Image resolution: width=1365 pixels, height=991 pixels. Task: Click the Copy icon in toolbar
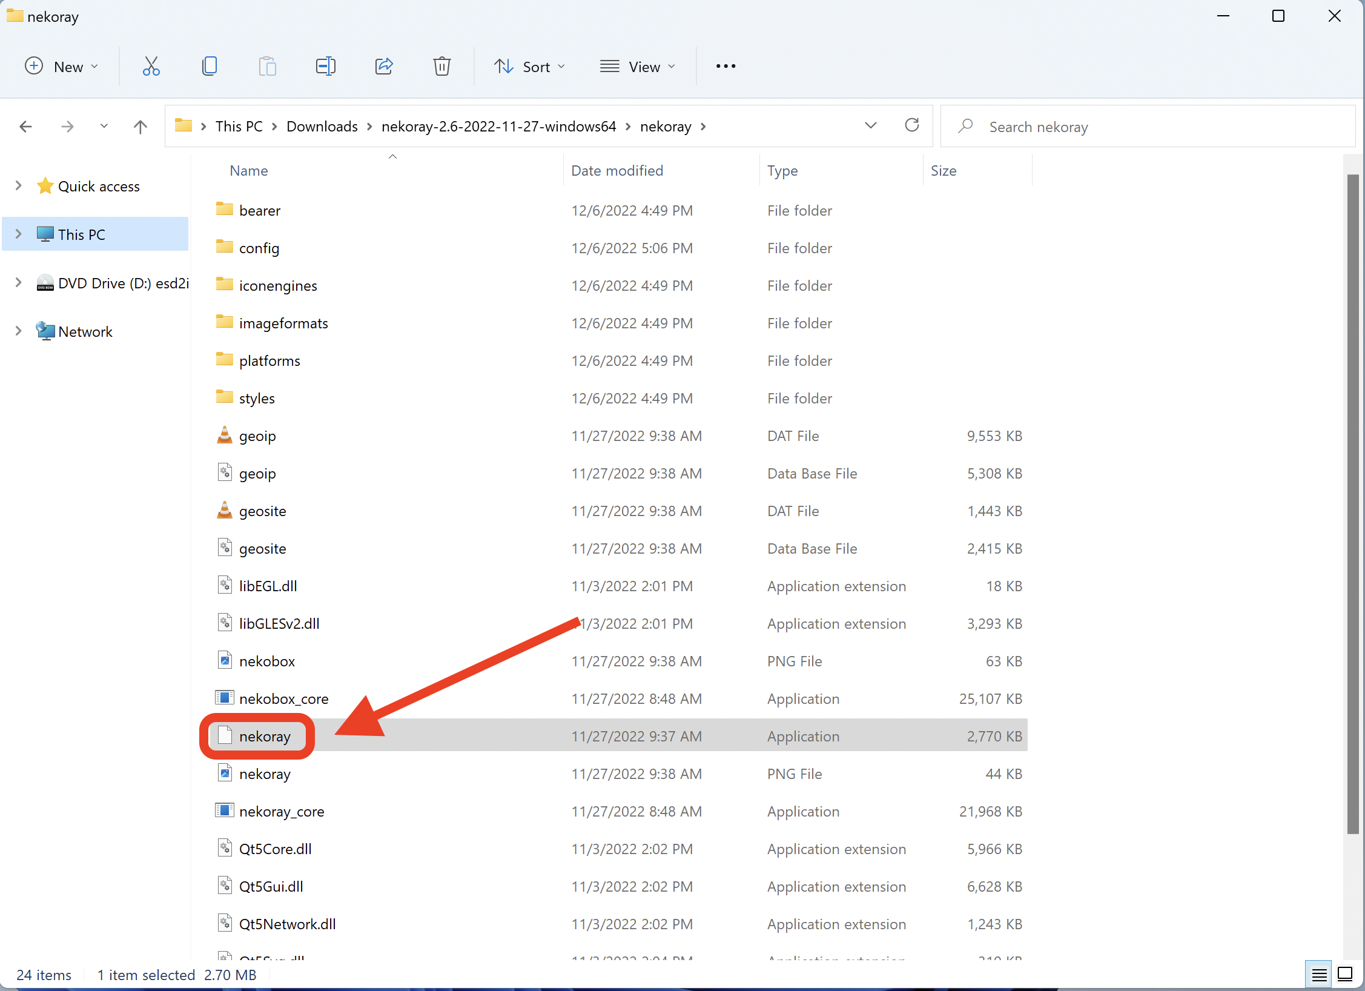[209, 66]
